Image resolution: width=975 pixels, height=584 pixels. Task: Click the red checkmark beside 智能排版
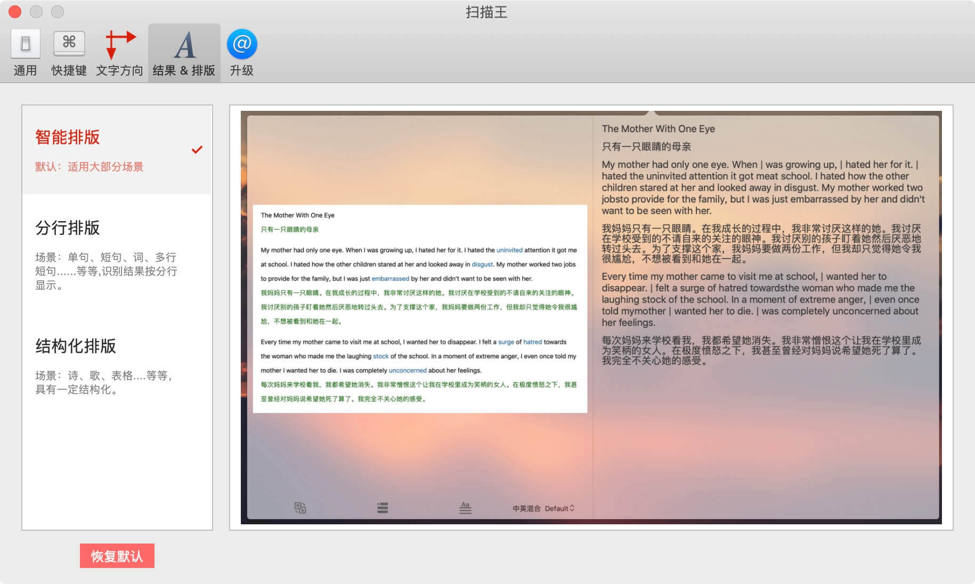point(197,150)
